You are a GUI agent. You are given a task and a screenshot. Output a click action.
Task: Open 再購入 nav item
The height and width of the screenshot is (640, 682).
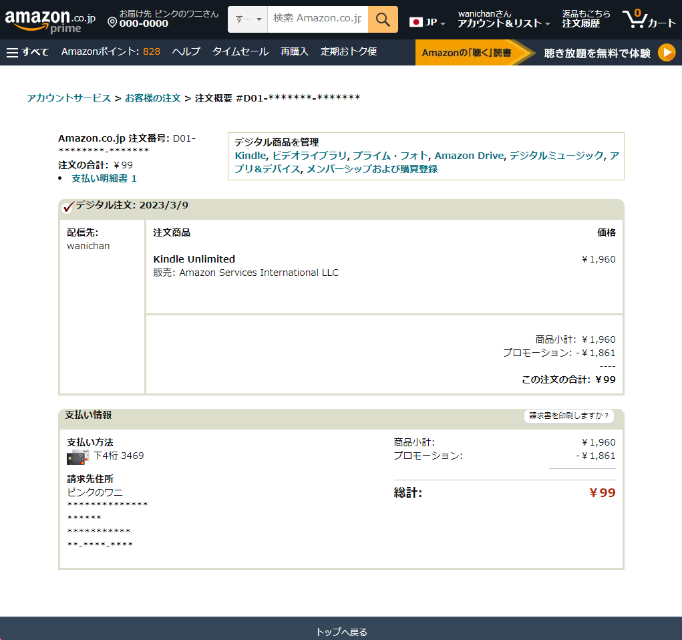click(295, 51)
